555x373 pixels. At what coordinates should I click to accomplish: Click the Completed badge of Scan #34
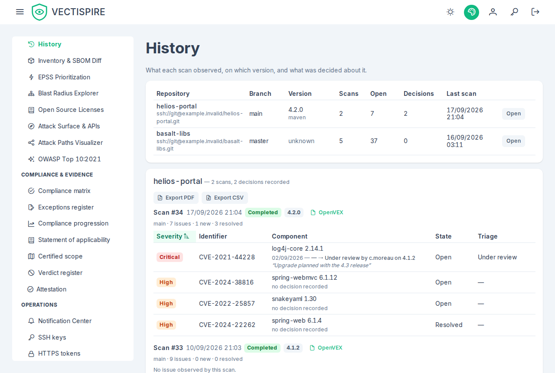263,213
